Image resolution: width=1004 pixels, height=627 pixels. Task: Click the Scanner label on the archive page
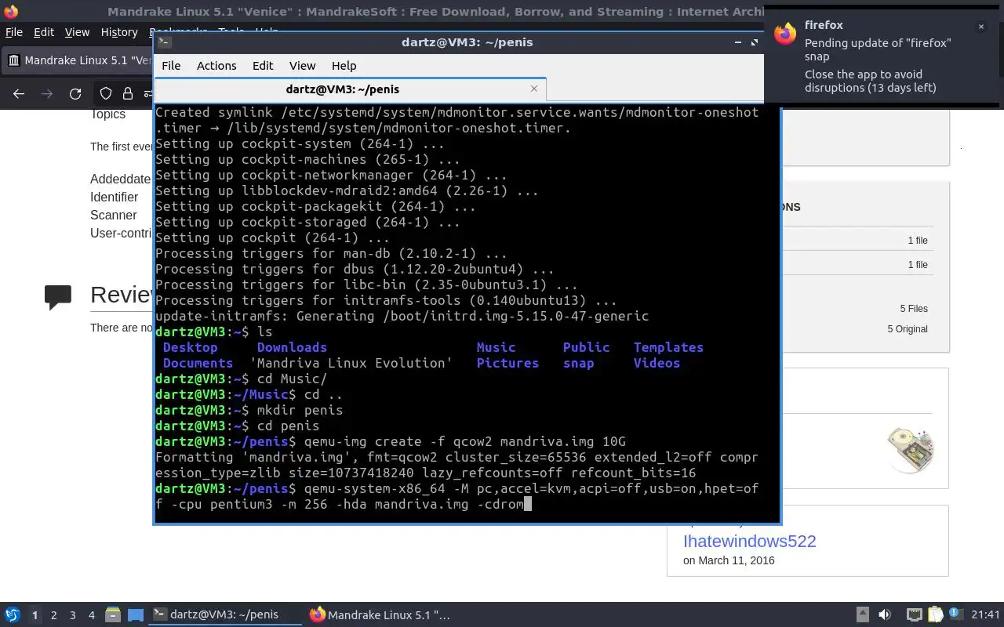pos(113,215)
